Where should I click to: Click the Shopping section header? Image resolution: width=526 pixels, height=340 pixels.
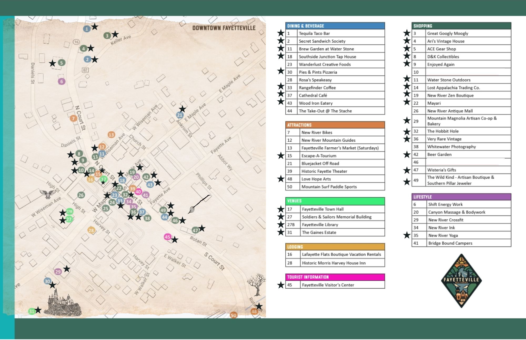(461, 26)
